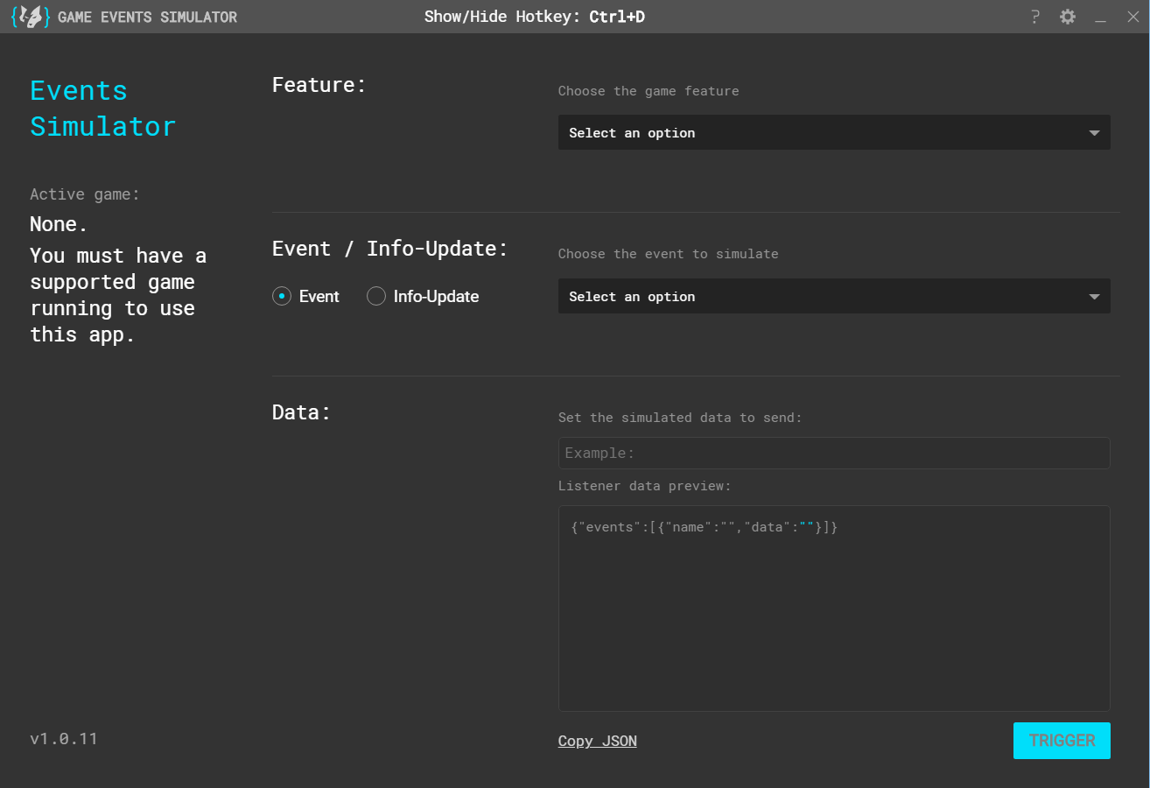Image resolution: width=1150 pixels, height=788 pixels.
Task: Open the game feature dropdown
Action: coord(834,132)
